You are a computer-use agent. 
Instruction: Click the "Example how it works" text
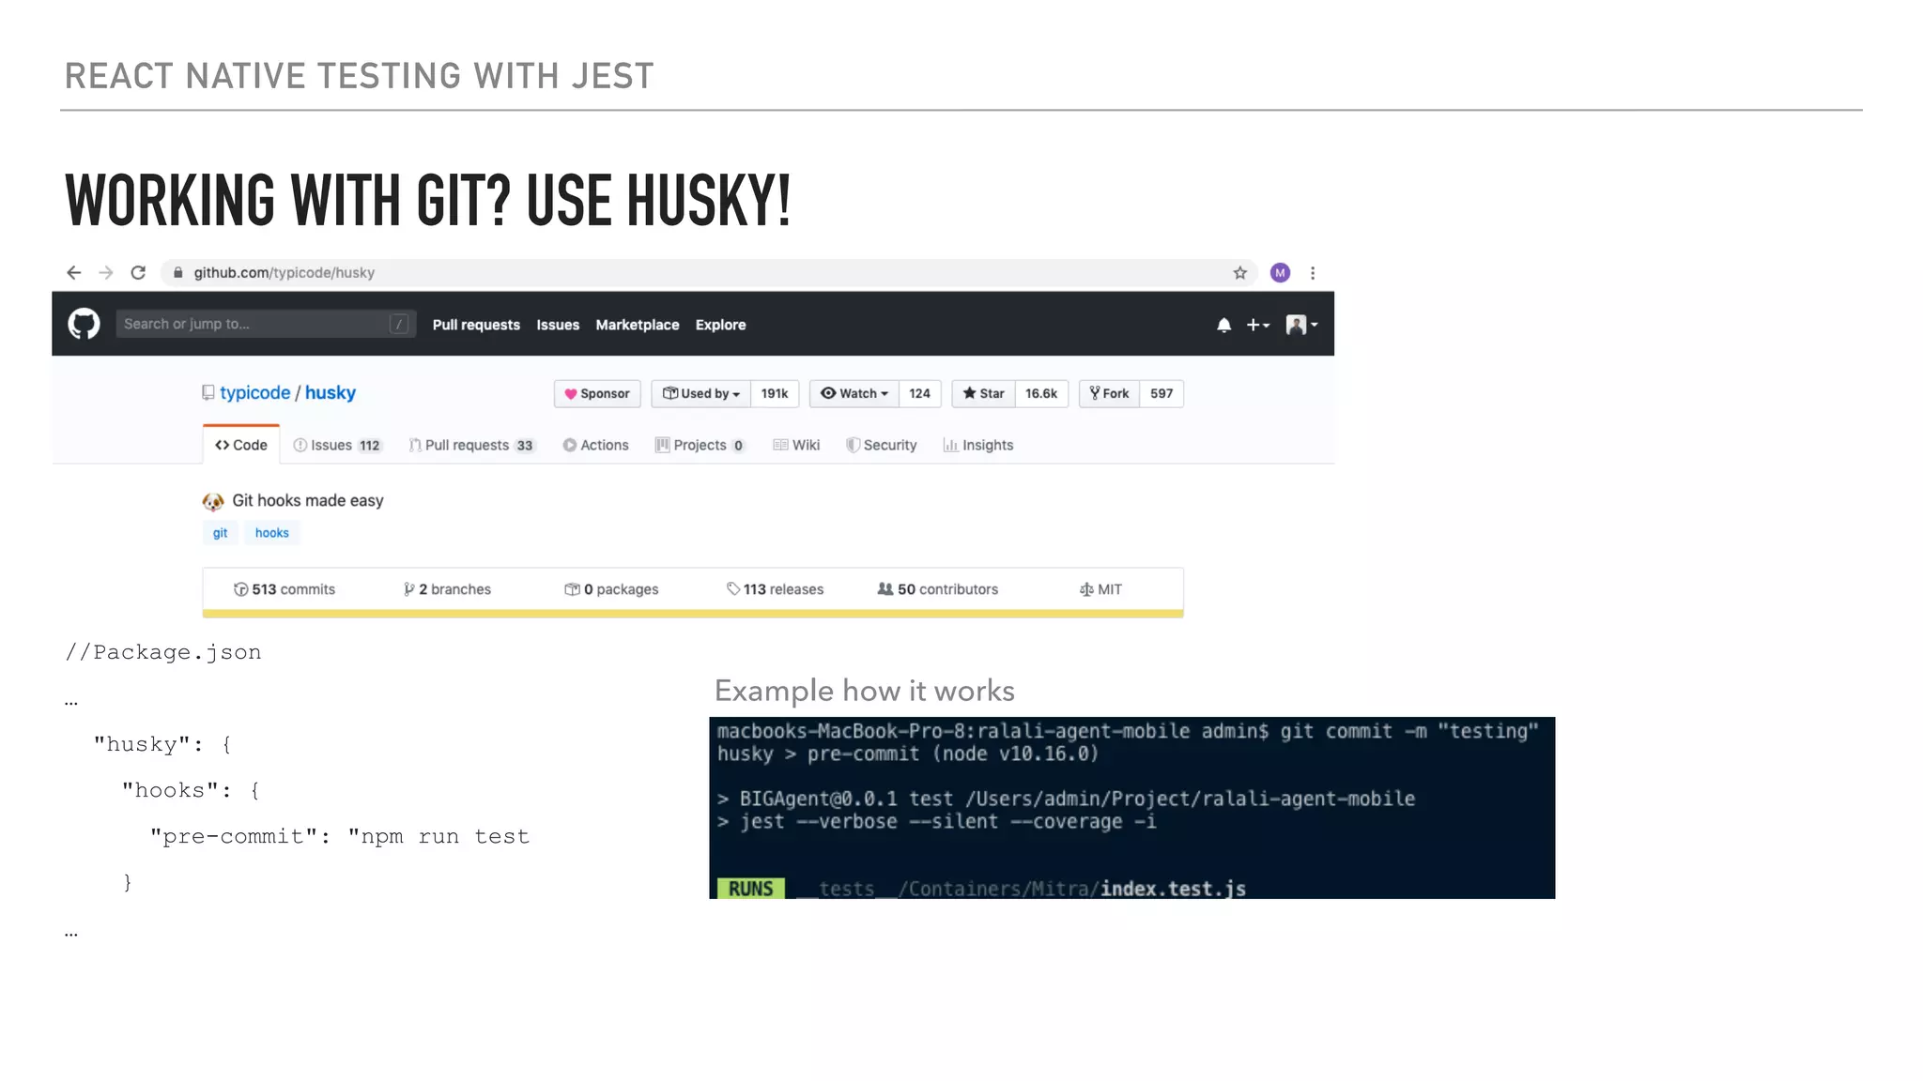865,691
